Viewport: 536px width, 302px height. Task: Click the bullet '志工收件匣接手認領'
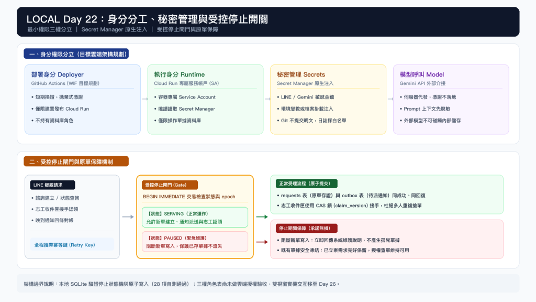[x=57, y=209]
